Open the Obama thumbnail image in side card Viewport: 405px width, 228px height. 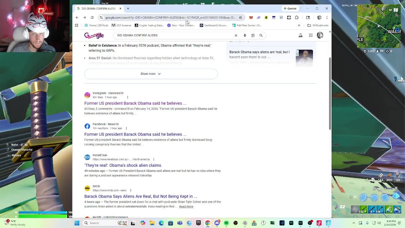click(304, 58)
